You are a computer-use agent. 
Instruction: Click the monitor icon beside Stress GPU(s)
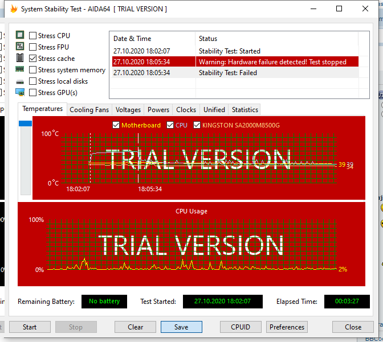[x=20, y=92]
